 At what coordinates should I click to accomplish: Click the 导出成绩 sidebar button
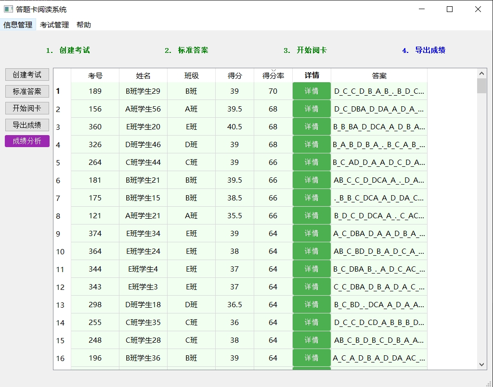pyautogui.click(x=26, y=125)
